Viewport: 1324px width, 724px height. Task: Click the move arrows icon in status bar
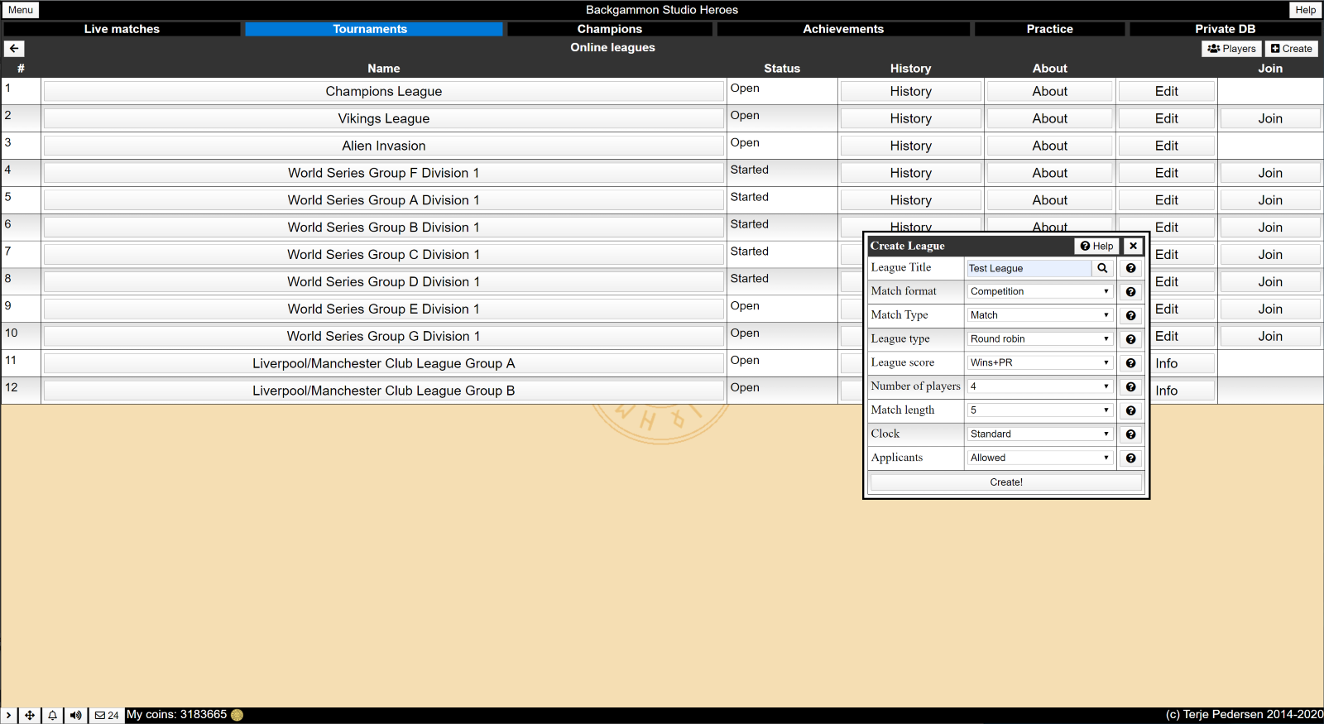click(30, 716)
